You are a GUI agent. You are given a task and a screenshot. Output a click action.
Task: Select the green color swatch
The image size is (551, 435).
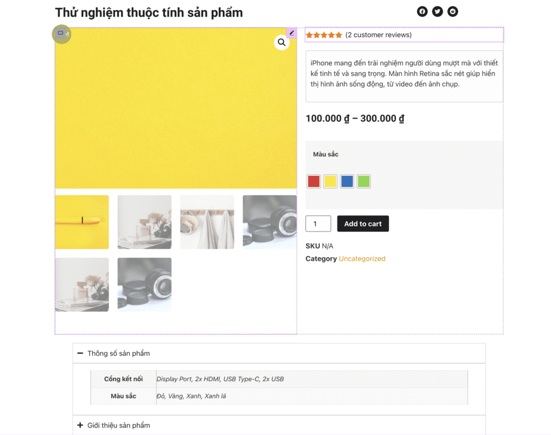(x=363, y=182)
